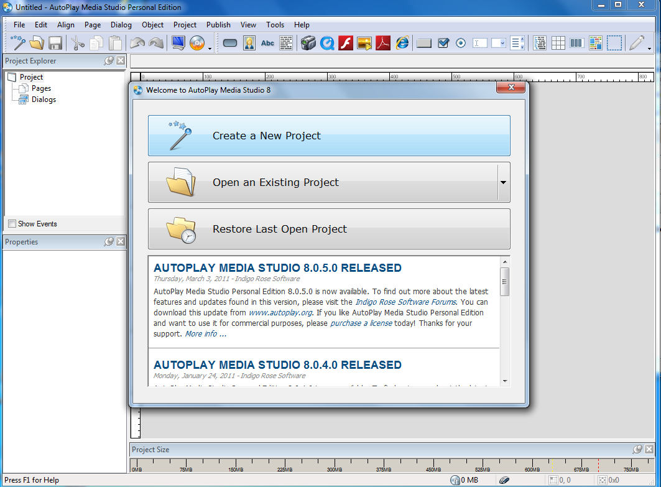The width and height of the screenshot is (661, 487).
Task: Follow the purchase a license link
Action: [x=361, y=323]
